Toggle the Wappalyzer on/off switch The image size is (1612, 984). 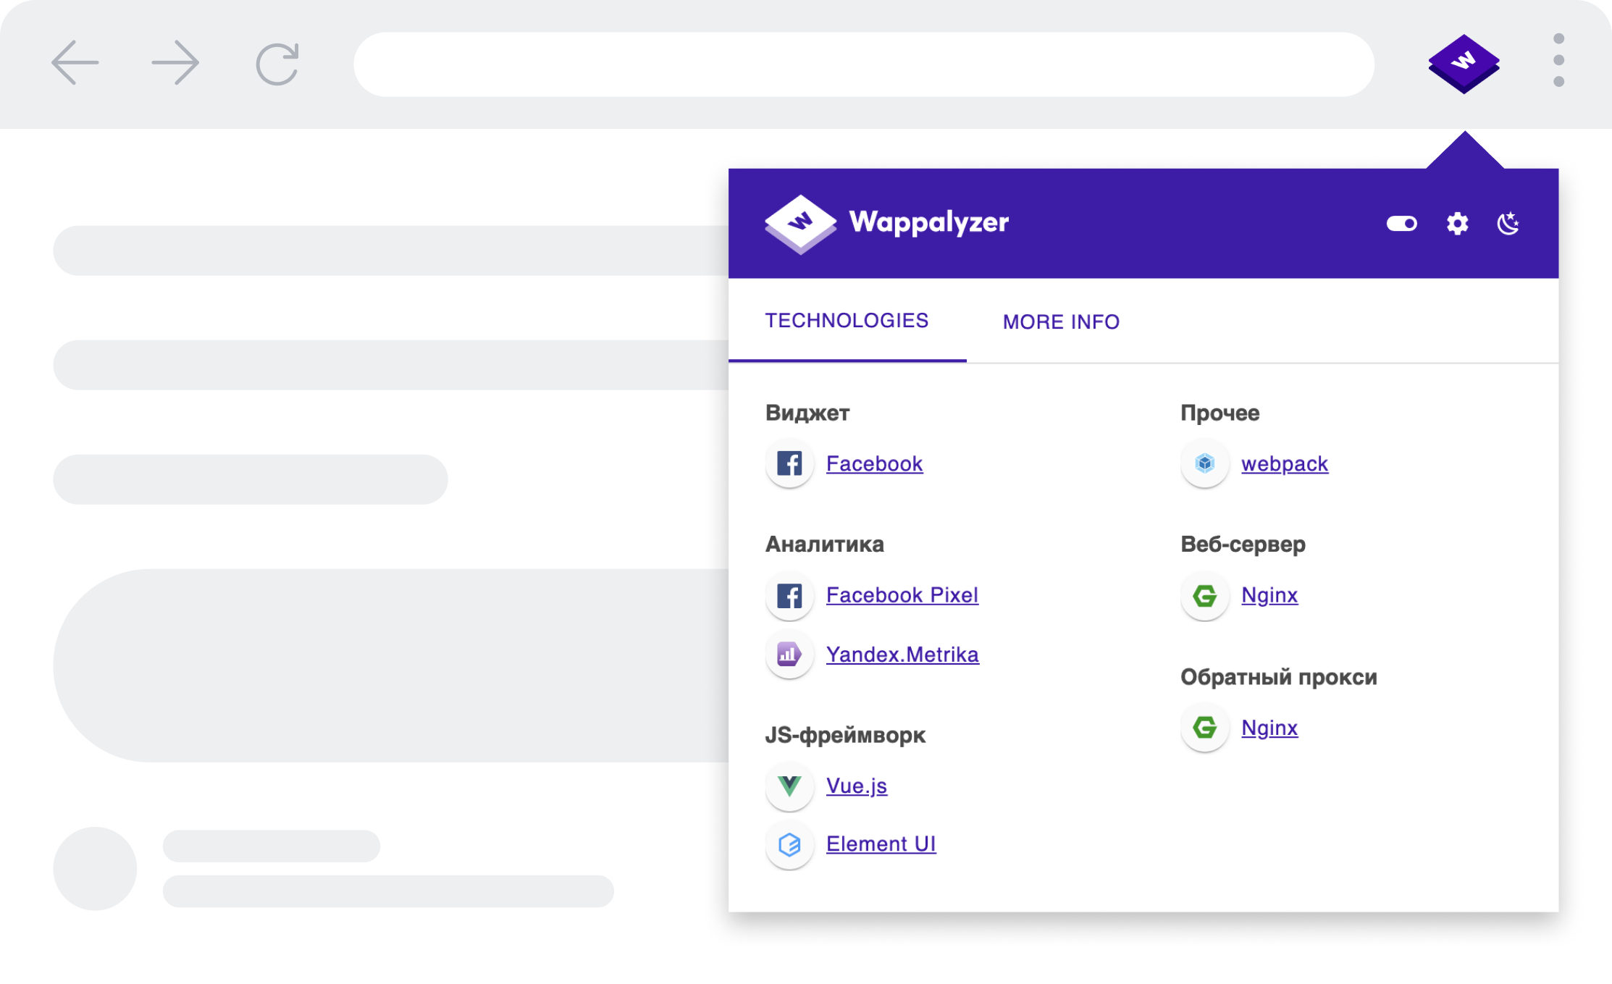pyautogui.click(x=1402, y=224)
